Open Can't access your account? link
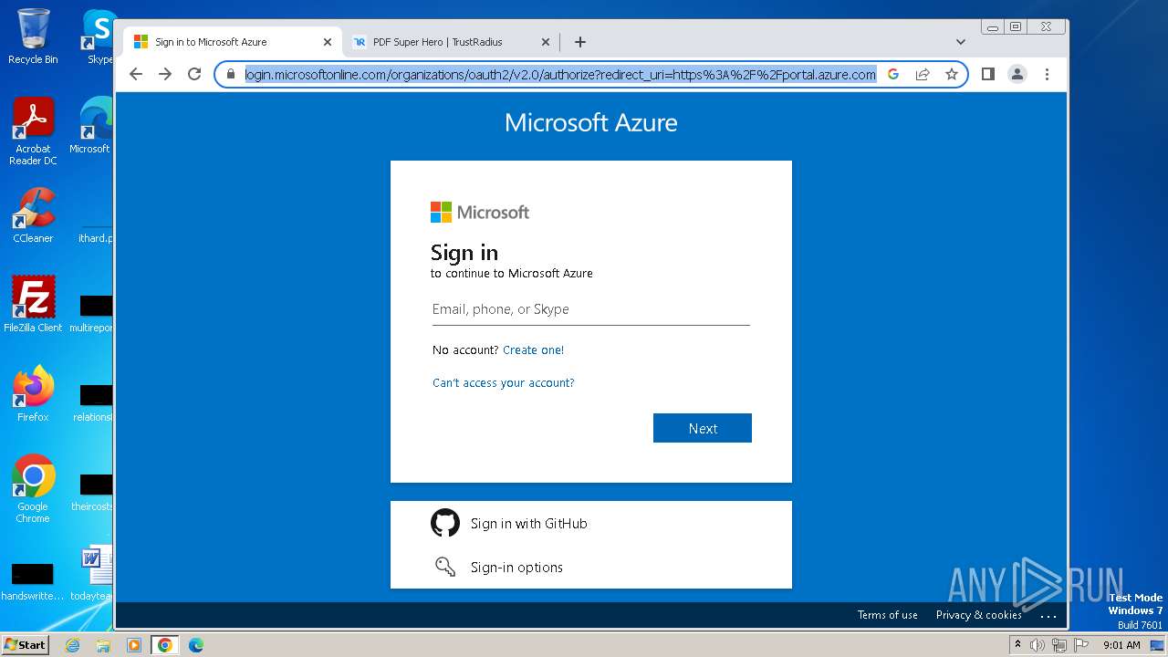This screenshot has width=1168, height=657. click(504, 382)
